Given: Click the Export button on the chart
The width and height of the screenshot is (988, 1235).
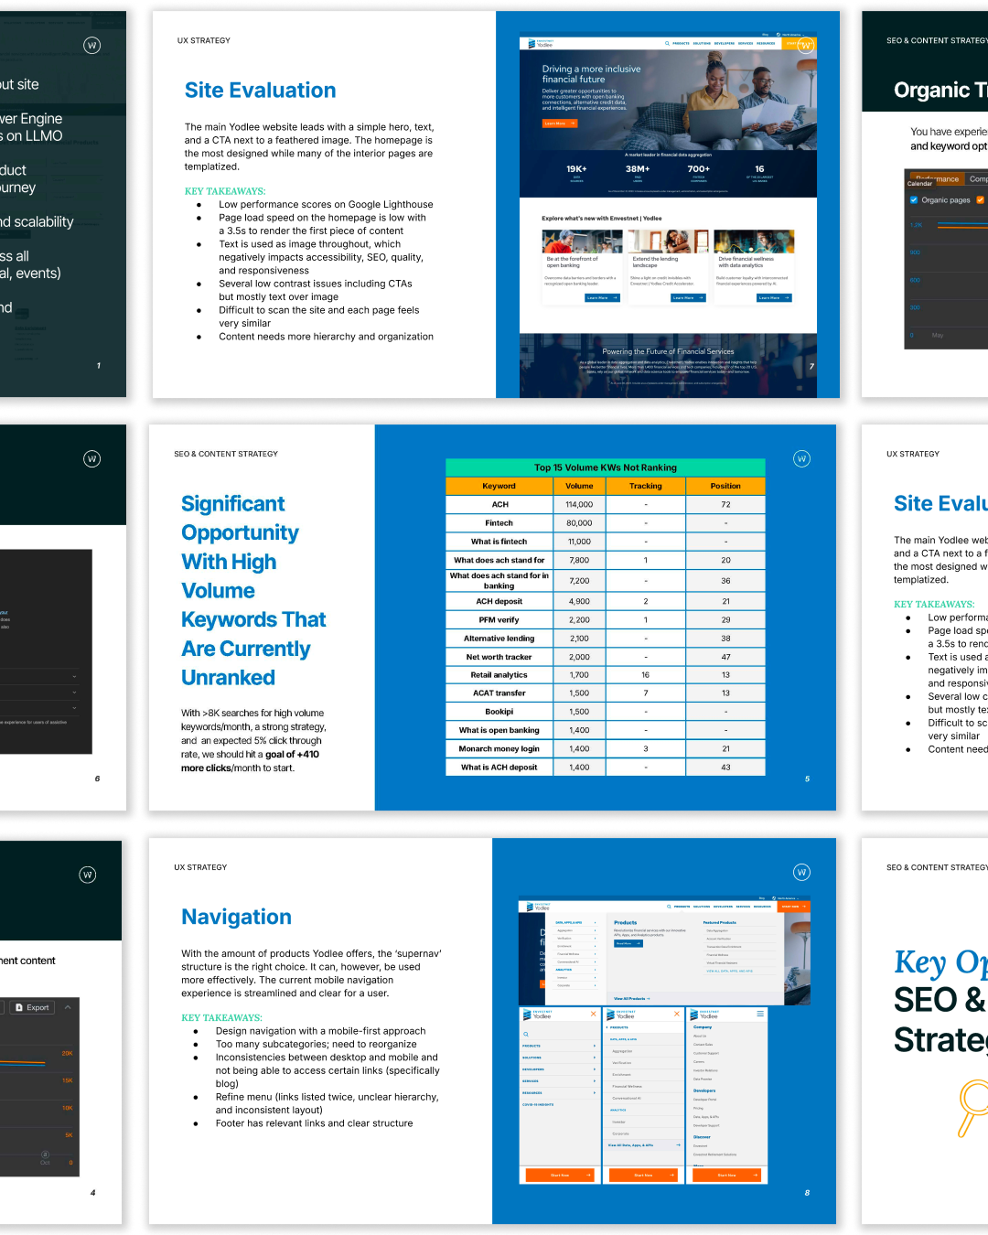Looking at the screenshot, I should coord(33,1007).
